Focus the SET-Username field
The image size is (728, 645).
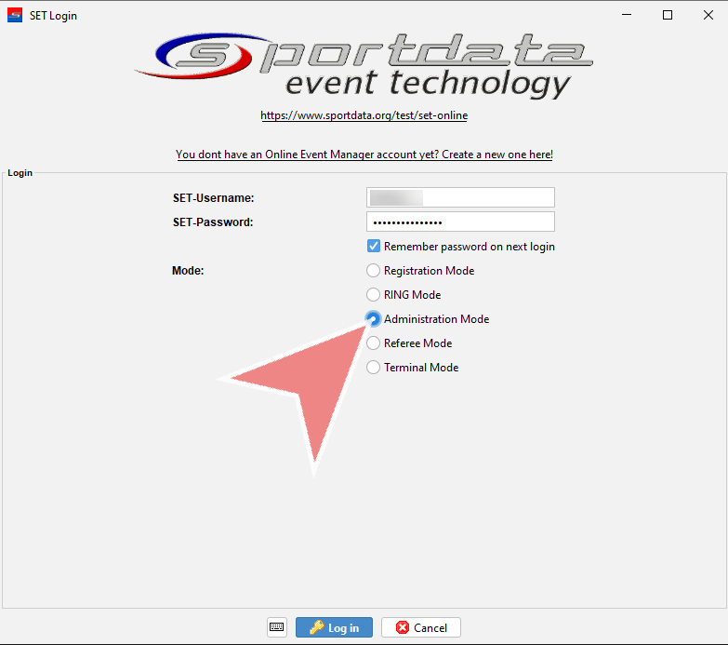[460, 197]
